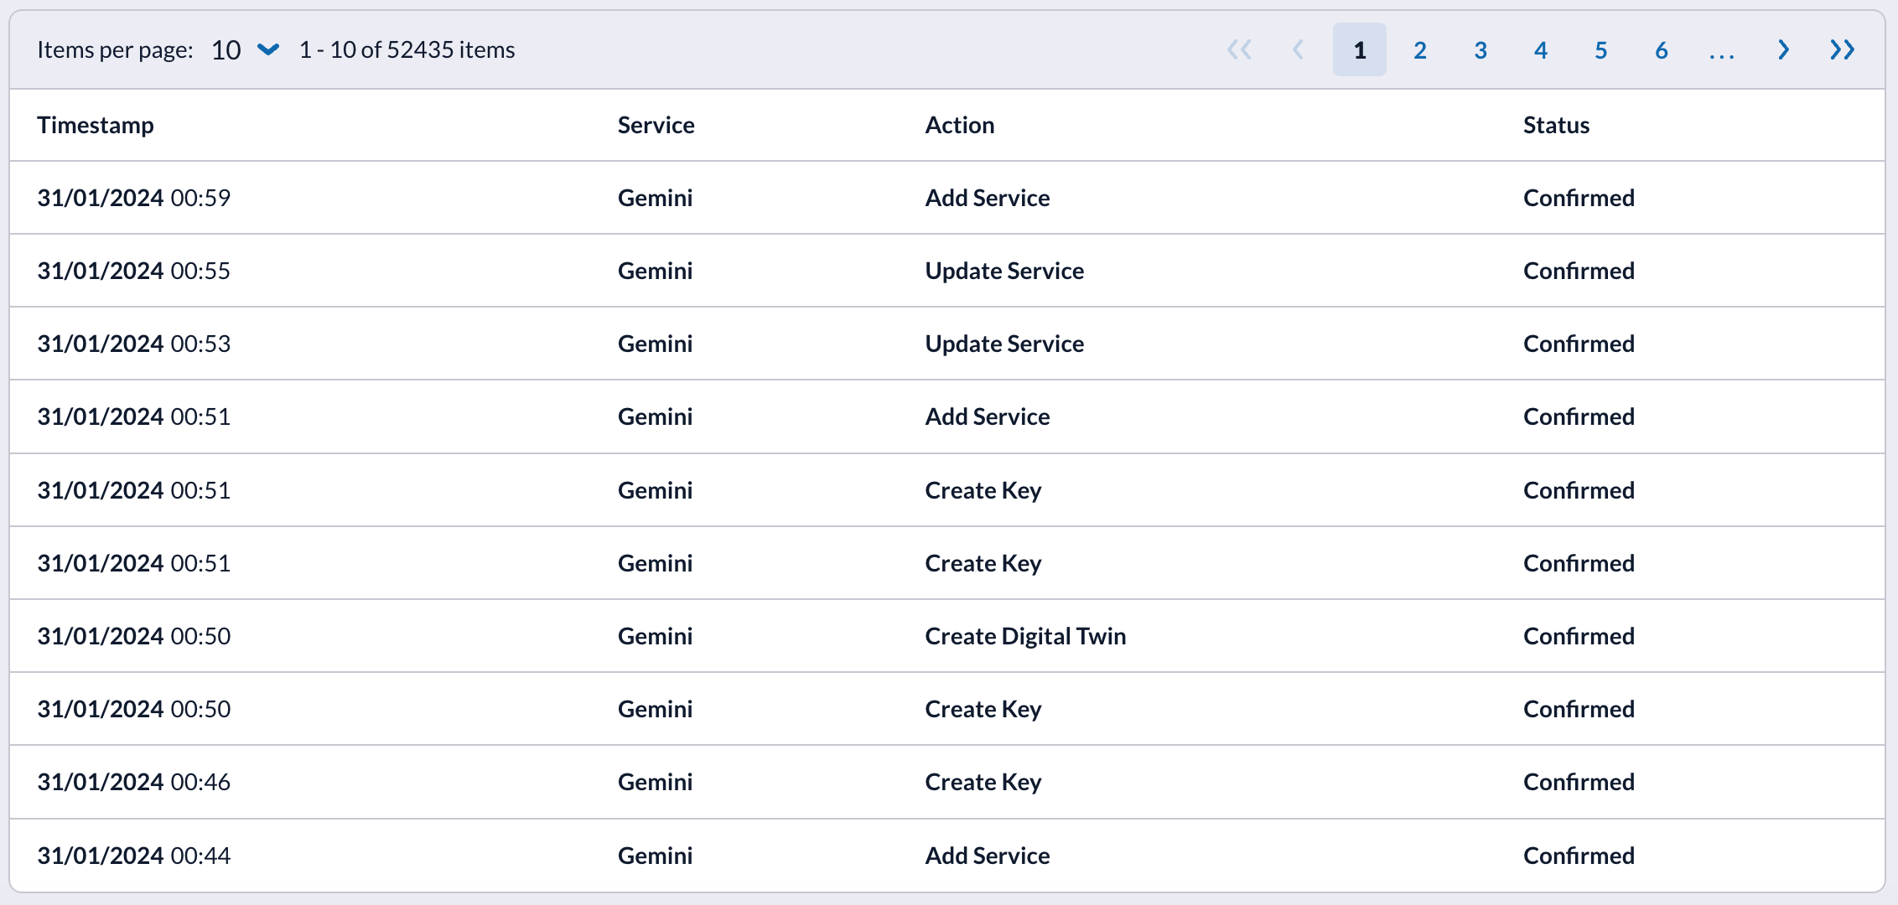The height and width of the screenshot is (905, 1898).
Task: Click Update Service in the 00:53 row
Action: click(1004, 344)
